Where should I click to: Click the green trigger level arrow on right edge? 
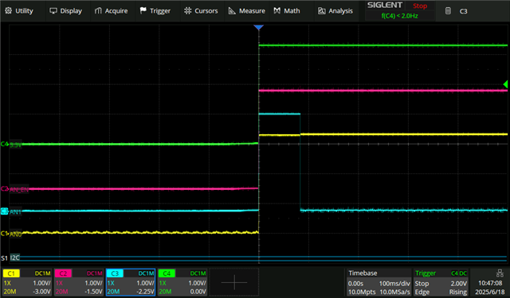(x=505, y=84)
